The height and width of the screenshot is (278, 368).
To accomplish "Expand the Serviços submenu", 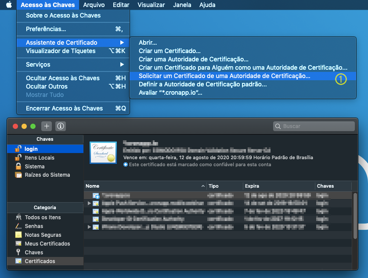I will point(73,64).
